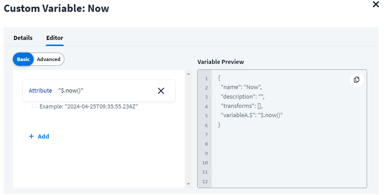Remove the "$.now()" attribute row
The image size is (385, 195).
(161, 91)
